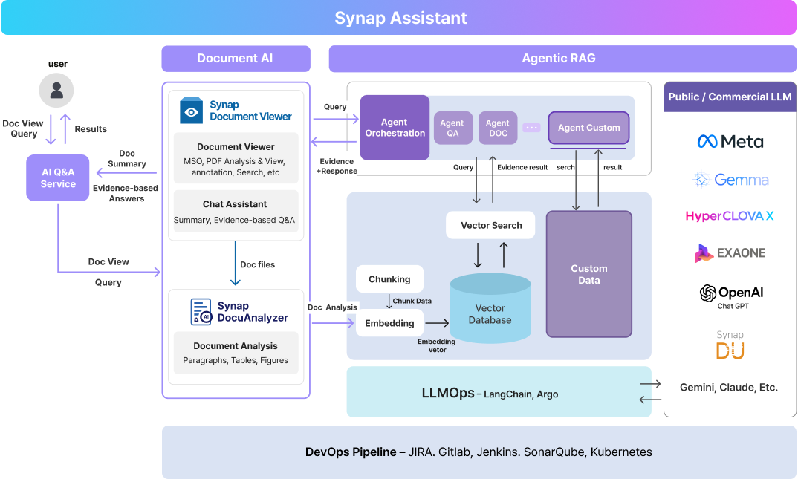Click the OpenAI Chat GPT logo
Image resolution: width=798 pixels, height=479 pixels.
click(731, 297)
